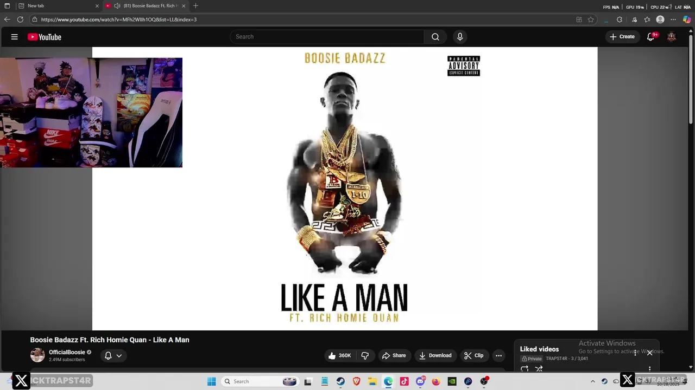Click the Windows taskbar Search box

tap(260, 381)
